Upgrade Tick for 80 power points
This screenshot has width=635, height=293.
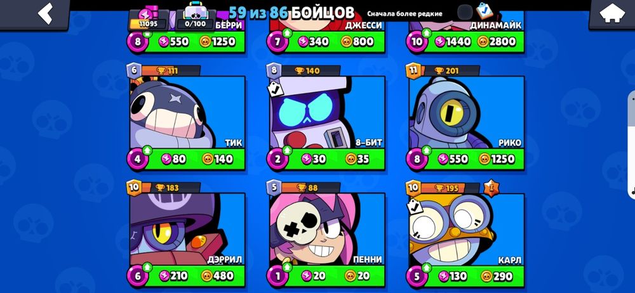coord(173,159)
